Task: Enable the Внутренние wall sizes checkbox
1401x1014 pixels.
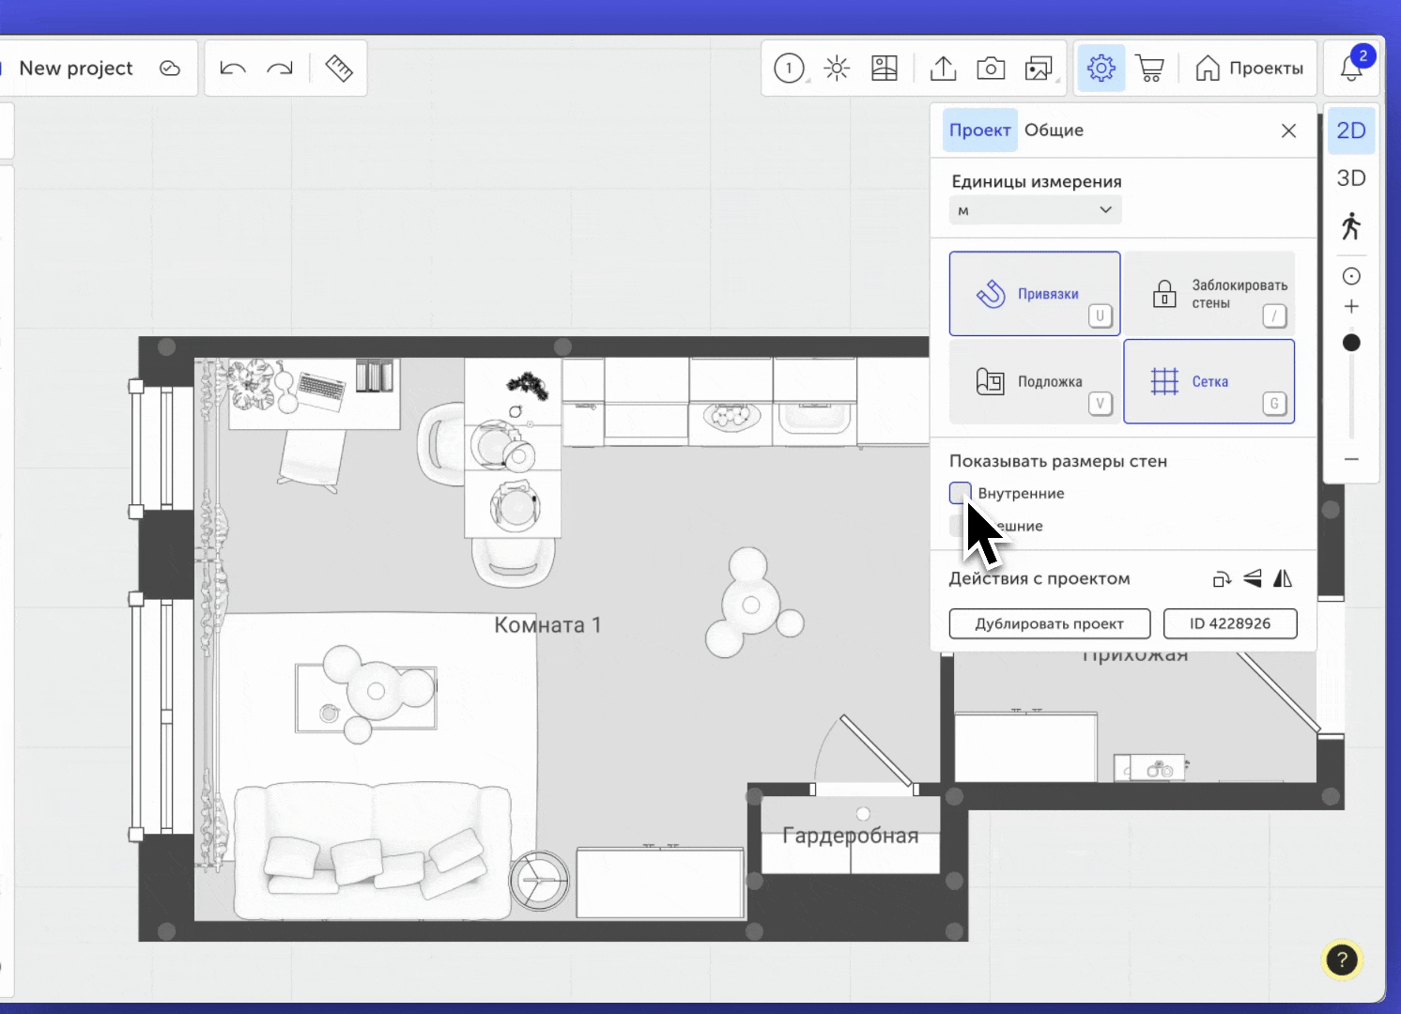Action: 960,493
